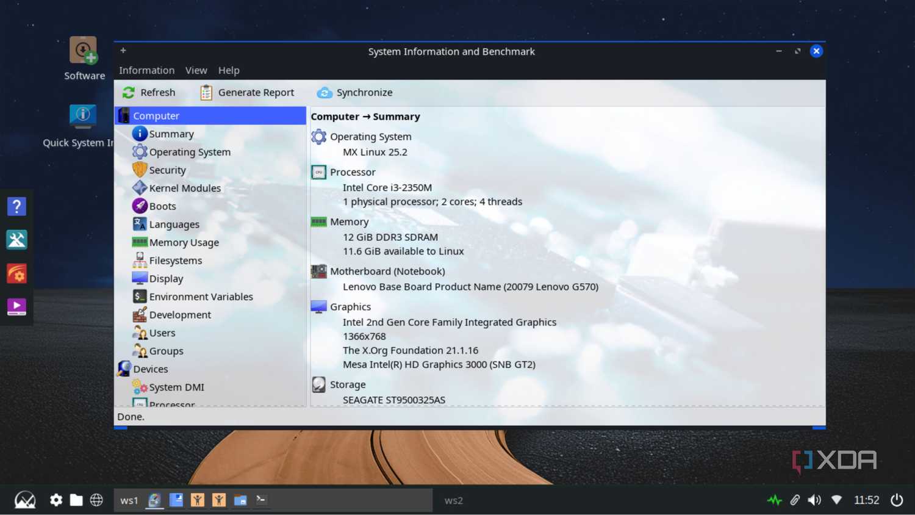Open the Display entry in sidebar
The width and height of the screenshot is (915, 515).
166,279
